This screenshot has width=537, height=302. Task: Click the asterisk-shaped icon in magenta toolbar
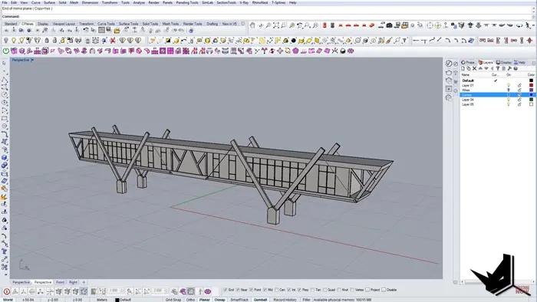pos(335,51)
